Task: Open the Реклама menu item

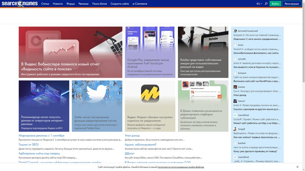Action: click(x=84, y=4)
